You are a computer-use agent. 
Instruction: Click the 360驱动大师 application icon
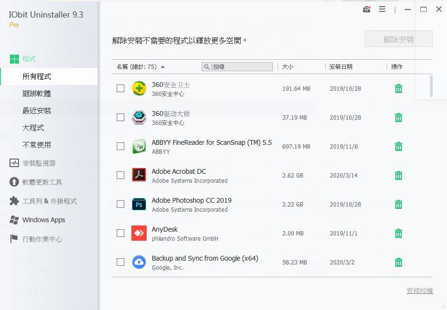[x=139, y=118]
